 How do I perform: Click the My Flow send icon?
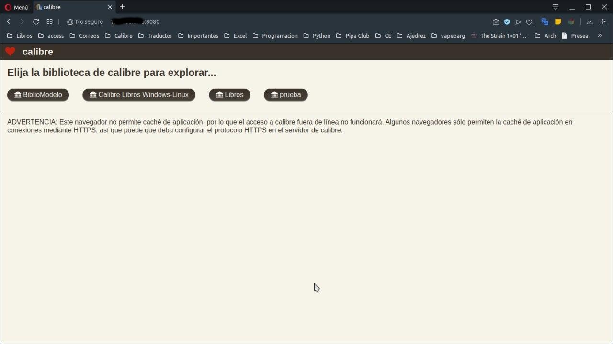518,21
